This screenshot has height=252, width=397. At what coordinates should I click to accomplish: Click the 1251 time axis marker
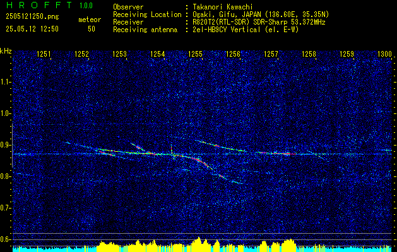(x=44, y=54)
